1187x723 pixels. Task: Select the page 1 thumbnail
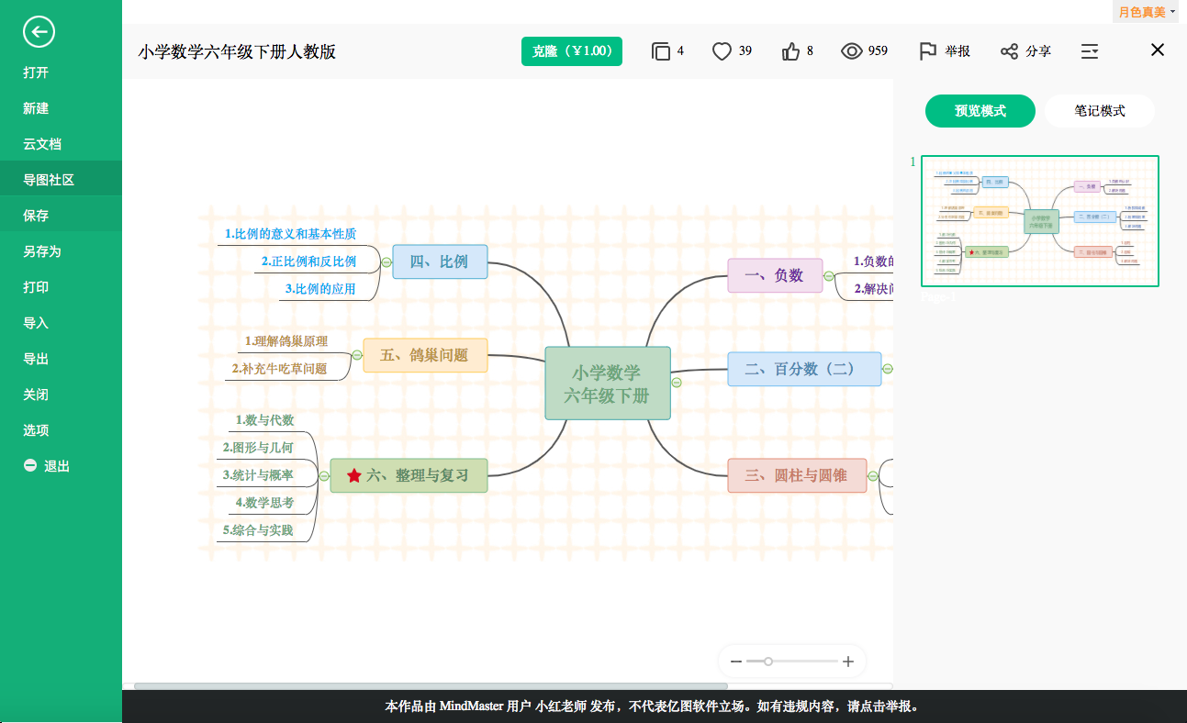coord(1040,221)
